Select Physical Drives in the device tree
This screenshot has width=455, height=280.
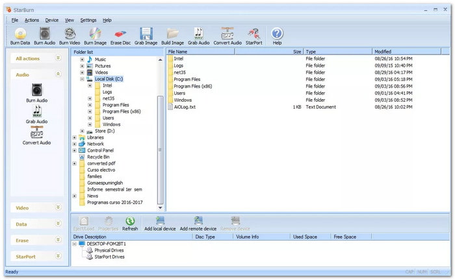tap(109, 250)
